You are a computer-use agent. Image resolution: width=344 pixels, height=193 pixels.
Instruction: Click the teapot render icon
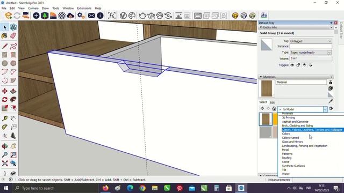[142, 16]
